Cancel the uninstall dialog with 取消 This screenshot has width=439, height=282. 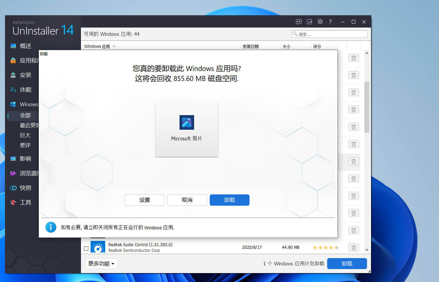pos(187,200)
